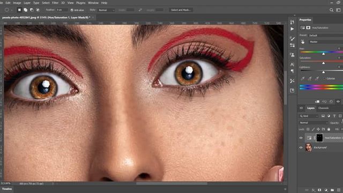Enable the Colorize checkbox
This screenshot has height=193, width=343.
[324, 78]
